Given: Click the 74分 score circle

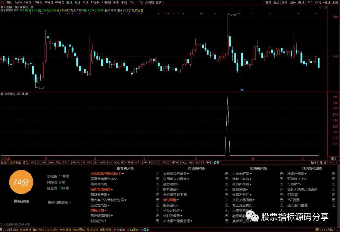Looking at the screenshot, I should point(21,182).
